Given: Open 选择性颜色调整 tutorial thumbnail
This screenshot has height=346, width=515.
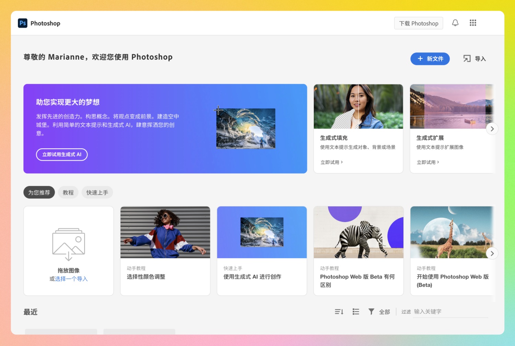Looking at the screenshot, I should click(165, 232).
